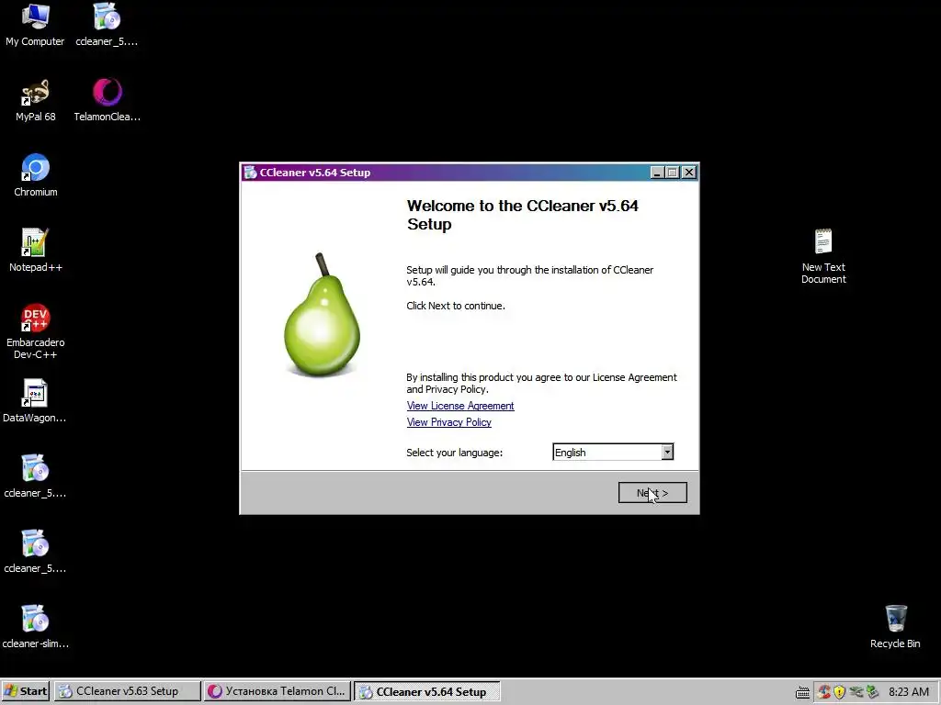Close the CCleaner v5.64 Setup window
This screenshot has width=941, height=705.
point(689,173)
